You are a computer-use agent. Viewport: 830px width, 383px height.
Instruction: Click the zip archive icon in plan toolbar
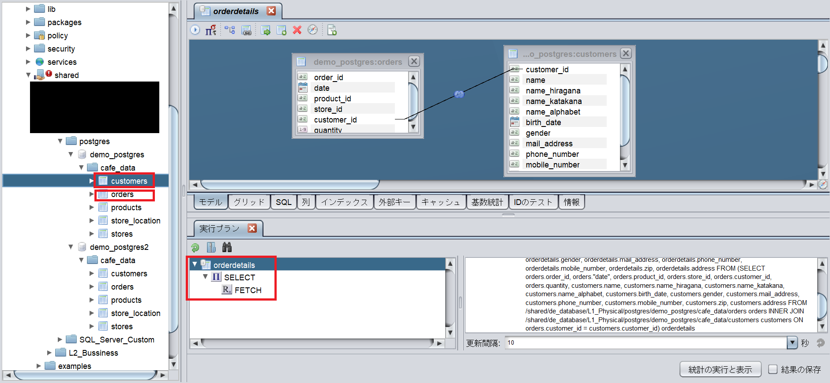[211, 247]
